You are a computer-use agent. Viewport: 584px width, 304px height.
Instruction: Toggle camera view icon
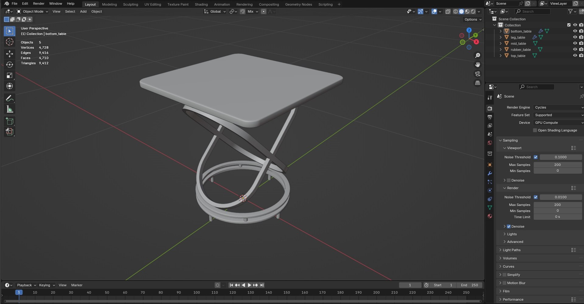coord(478,74)
